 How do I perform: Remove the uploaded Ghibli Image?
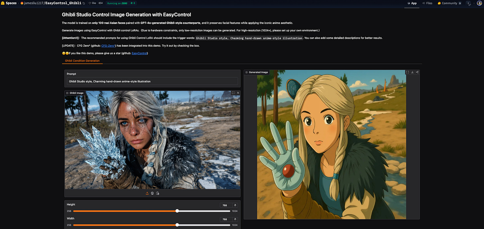(238, 93)
